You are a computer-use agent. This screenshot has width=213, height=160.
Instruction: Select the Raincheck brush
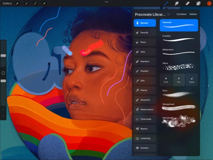[x=179, y=121]
